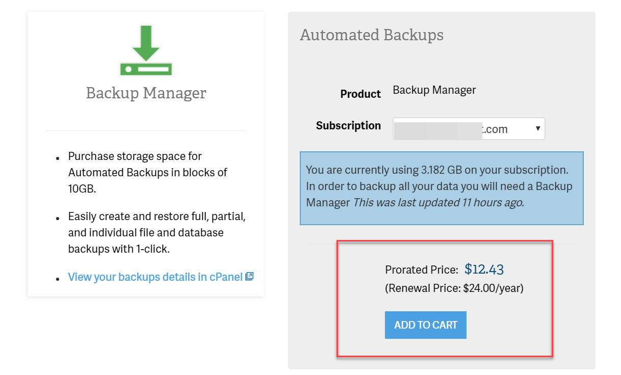The height and width of the screenshot is (375, 621).
Task: Click the Subscription label
Action: click(348, 126)
